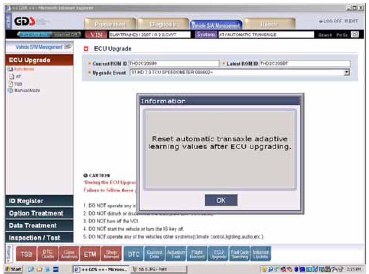Screen dimensions: 369x274
Task: Expand the Inspection / Test section
Action: point(39,238)
